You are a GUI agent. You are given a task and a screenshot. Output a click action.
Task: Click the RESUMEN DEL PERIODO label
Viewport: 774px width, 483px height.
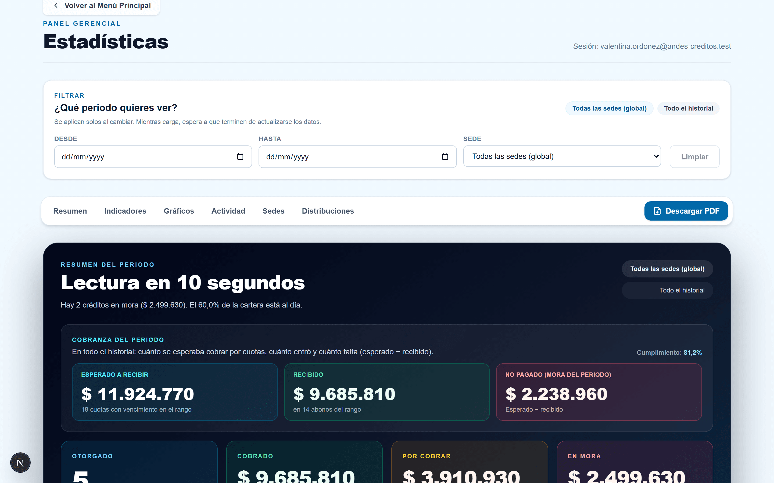point(107,265)
